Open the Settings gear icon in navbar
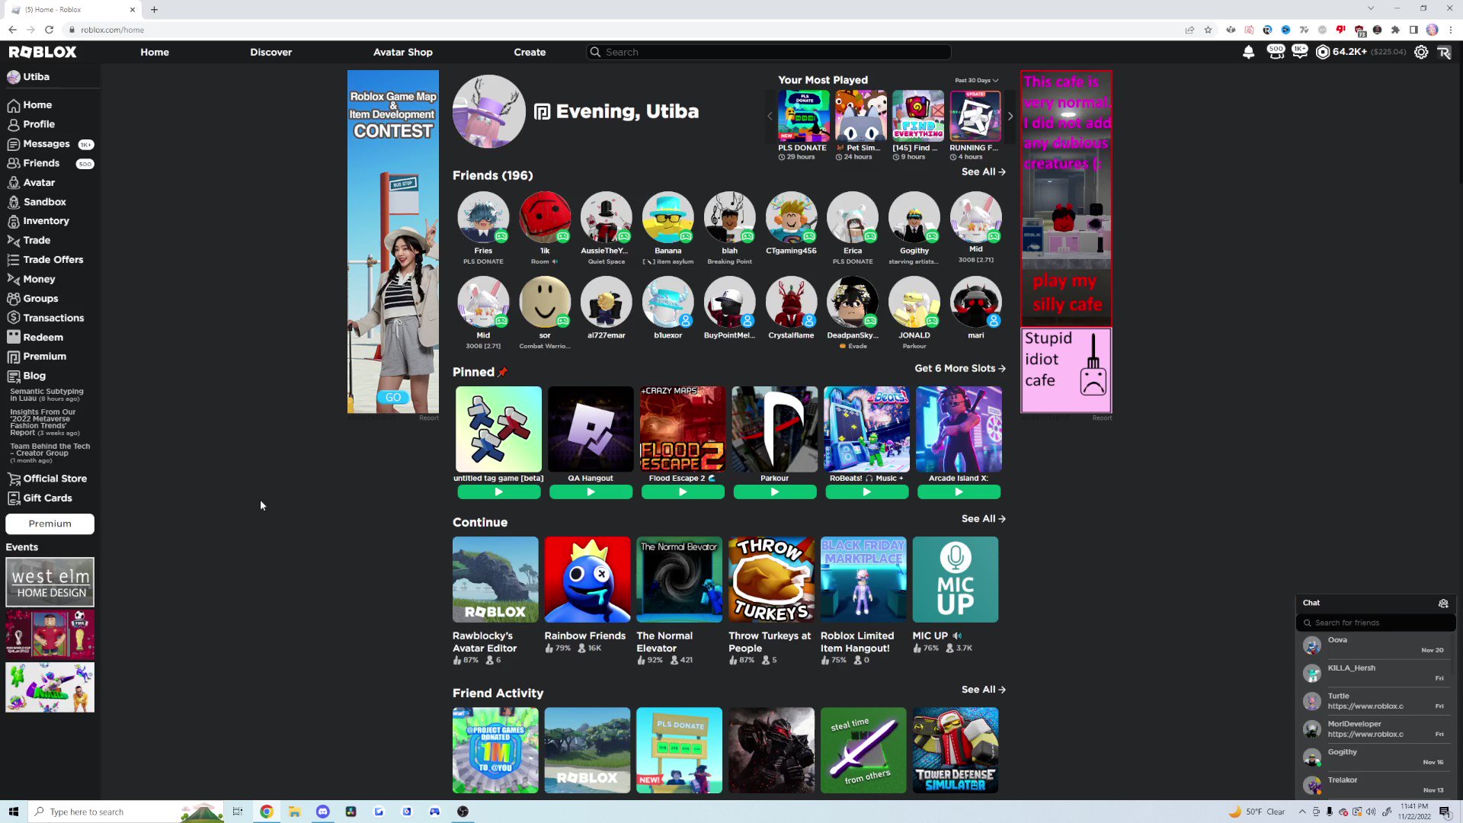 coord(1421,52)
